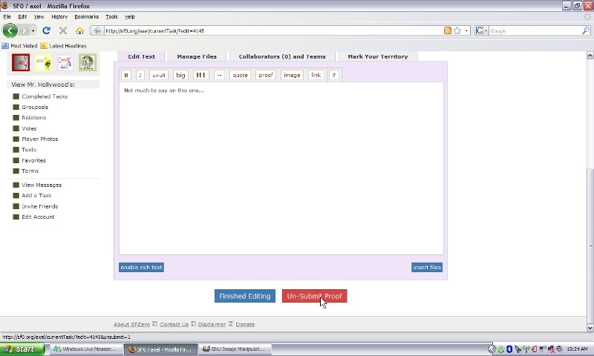The image size is (594, 356).
Task: Open the editor help question mark
Action: (x=333, y=75)
